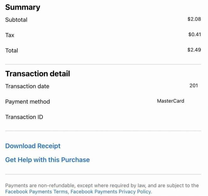Screen dimensions: 208x196
Task: Click the Total label
Action: pos(12,50)
